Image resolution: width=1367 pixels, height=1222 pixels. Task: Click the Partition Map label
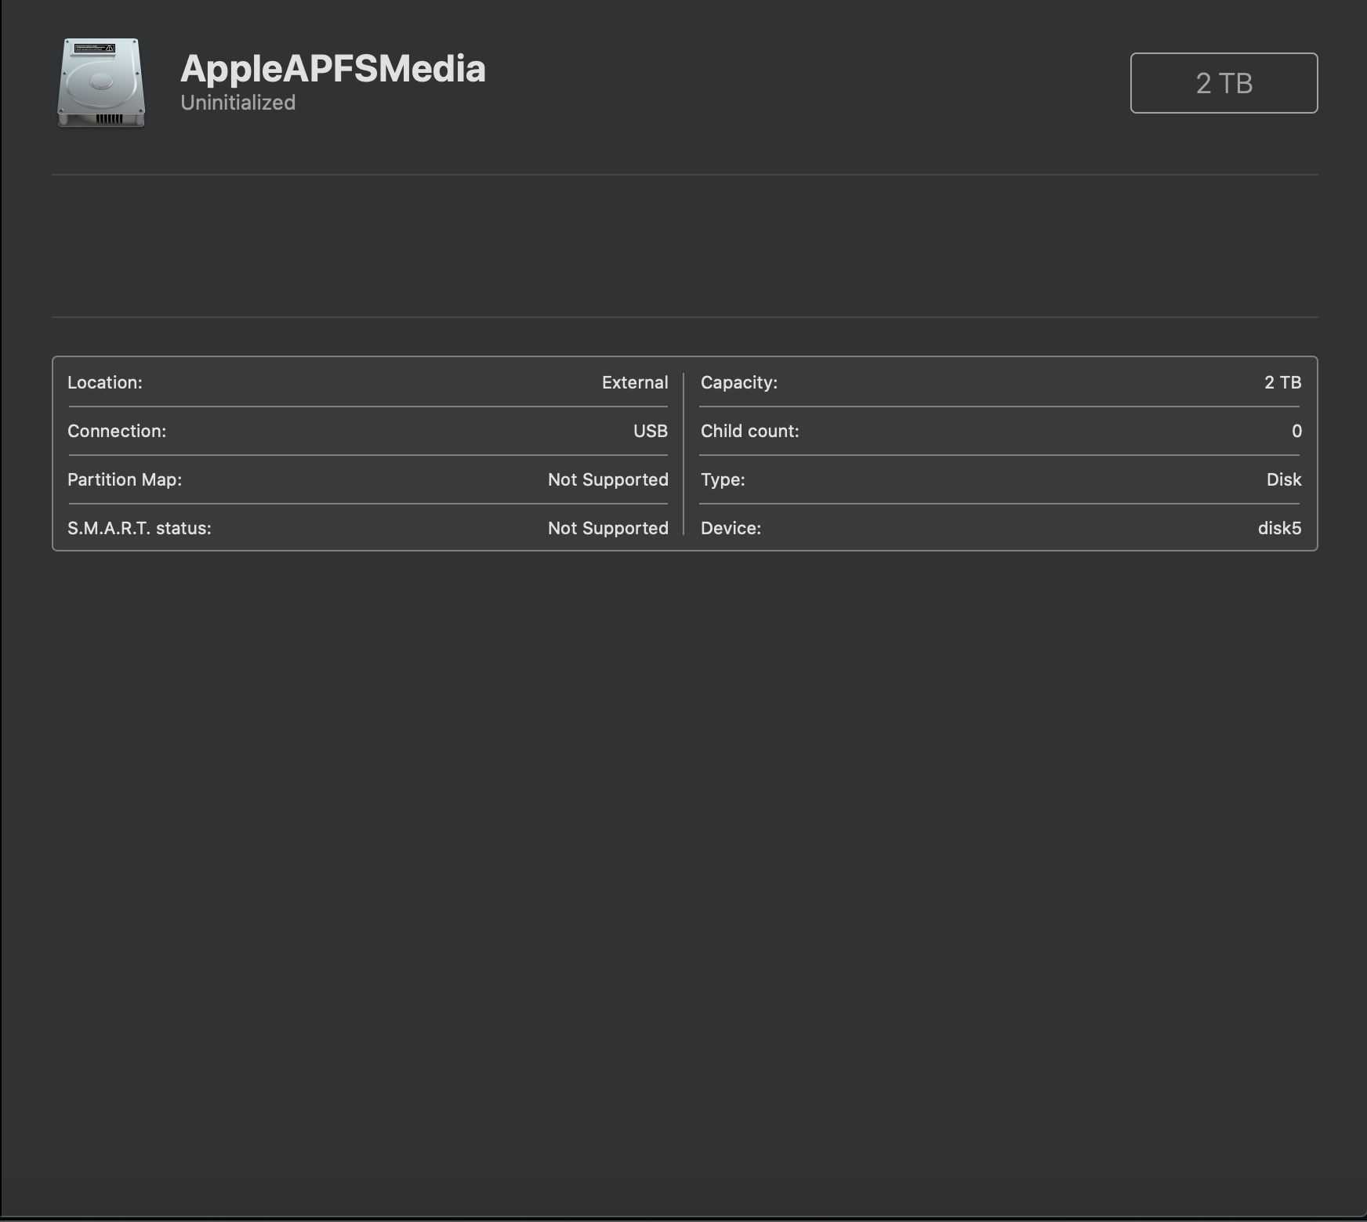125,479
